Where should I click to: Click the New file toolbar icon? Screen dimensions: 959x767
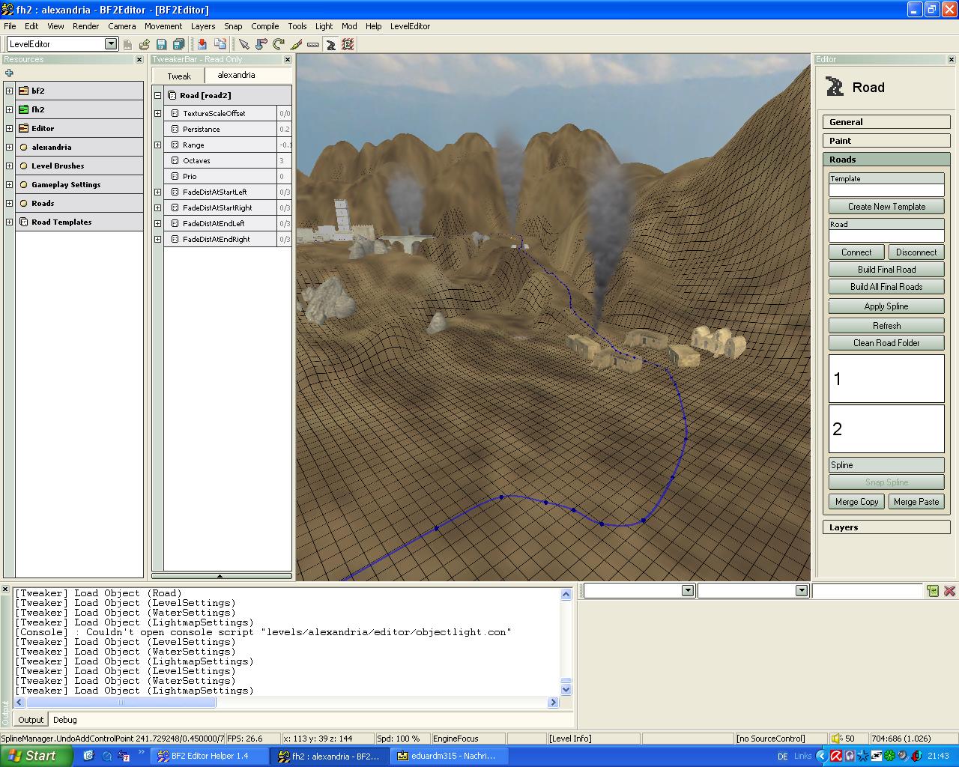[127, 45]
